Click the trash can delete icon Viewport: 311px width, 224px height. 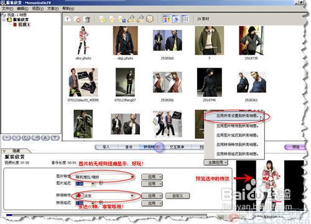tap(88, 19)
